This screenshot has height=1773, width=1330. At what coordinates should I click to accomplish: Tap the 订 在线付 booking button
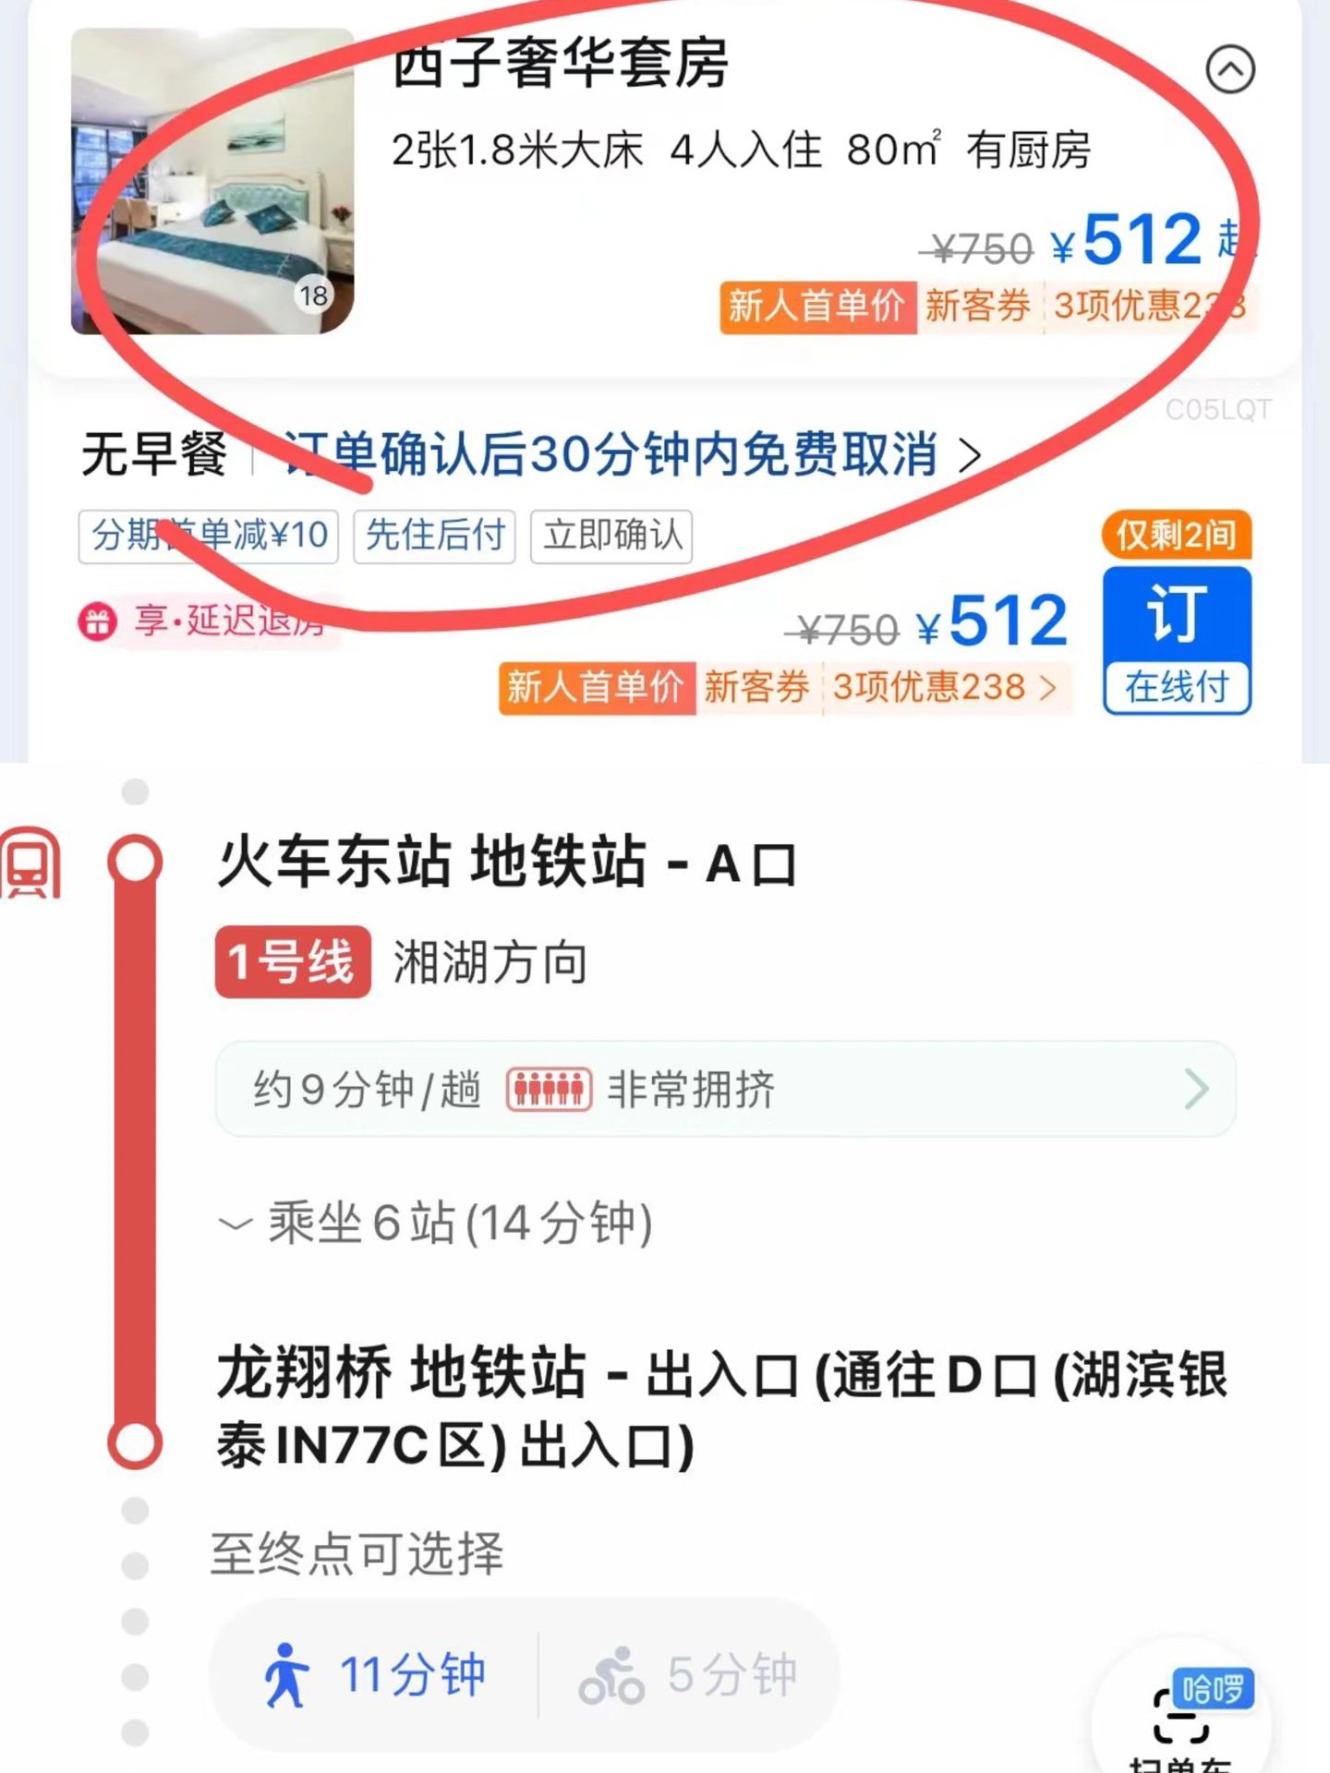point(1177,640)
